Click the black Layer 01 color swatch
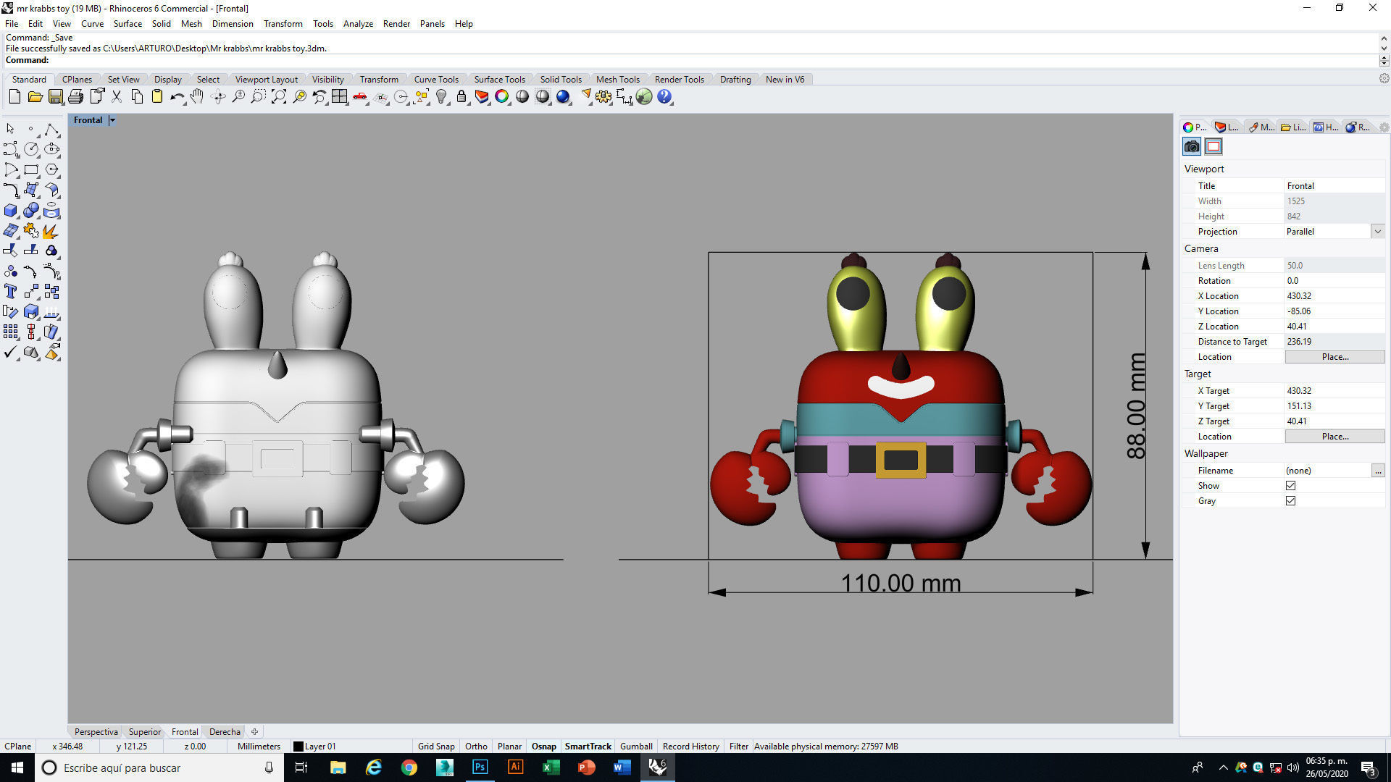This screenshot has width=1391, height=782. [298, 747]
